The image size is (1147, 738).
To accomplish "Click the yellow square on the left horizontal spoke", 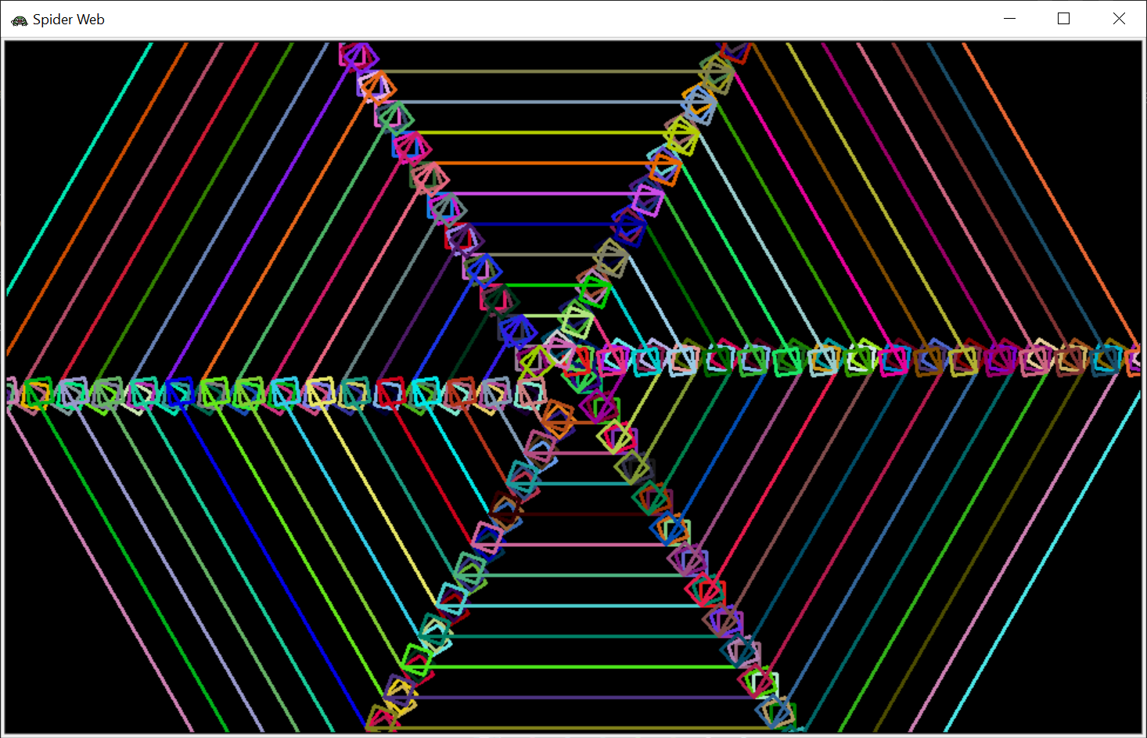I will [x=320, y=392].
